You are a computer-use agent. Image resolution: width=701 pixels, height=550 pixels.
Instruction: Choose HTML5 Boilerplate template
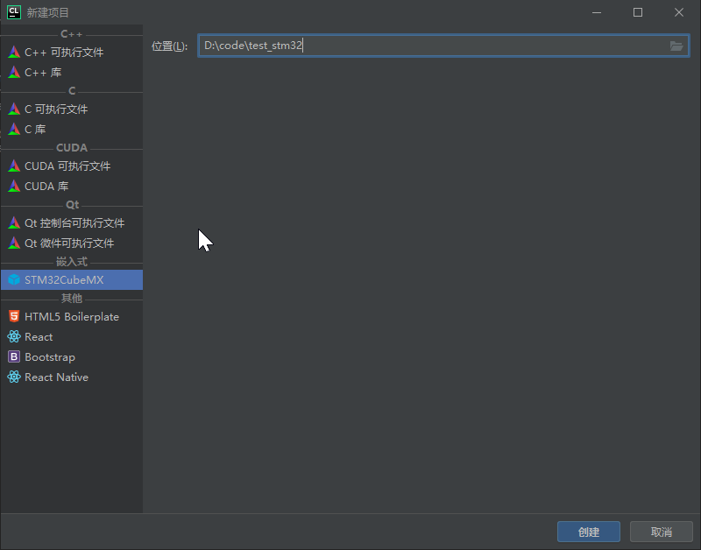point(72,316)
